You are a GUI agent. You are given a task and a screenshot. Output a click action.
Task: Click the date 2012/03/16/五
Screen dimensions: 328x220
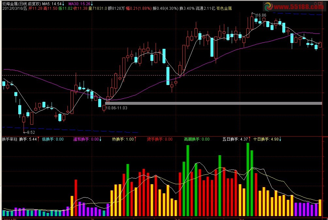tap(15, 8)
